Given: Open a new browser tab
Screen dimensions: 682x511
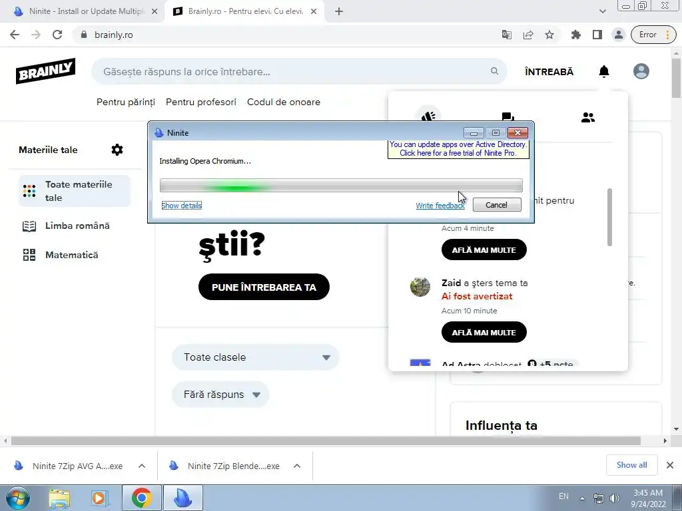Looking at the screenshot, I should click(339, 12).
